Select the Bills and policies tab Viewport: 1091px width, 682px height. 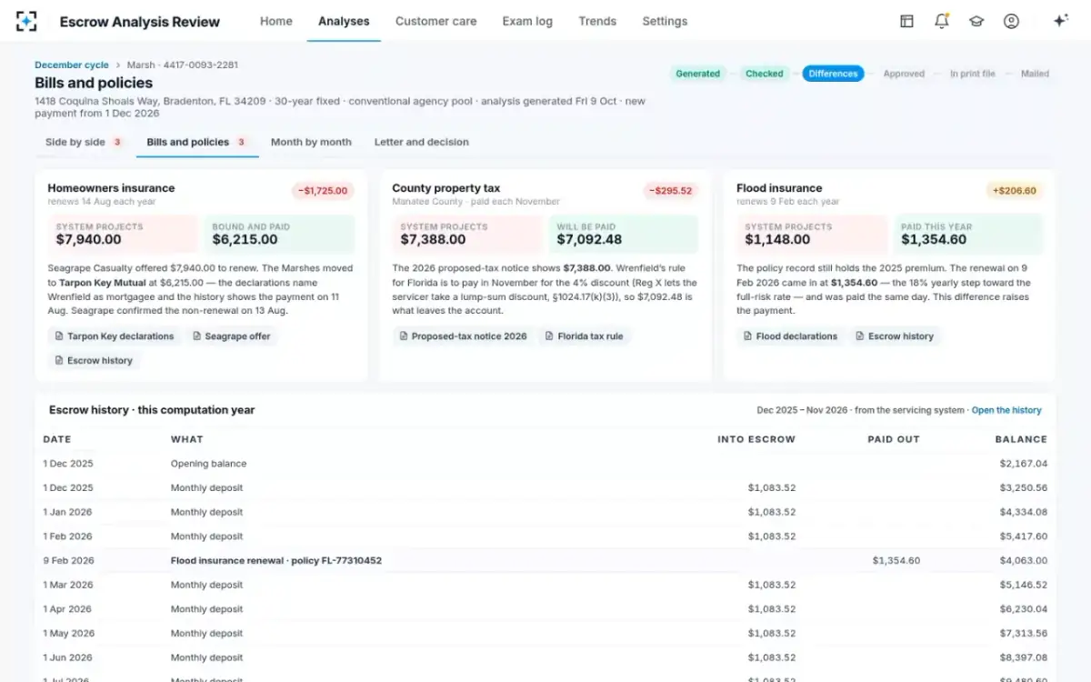pos(197,142)
